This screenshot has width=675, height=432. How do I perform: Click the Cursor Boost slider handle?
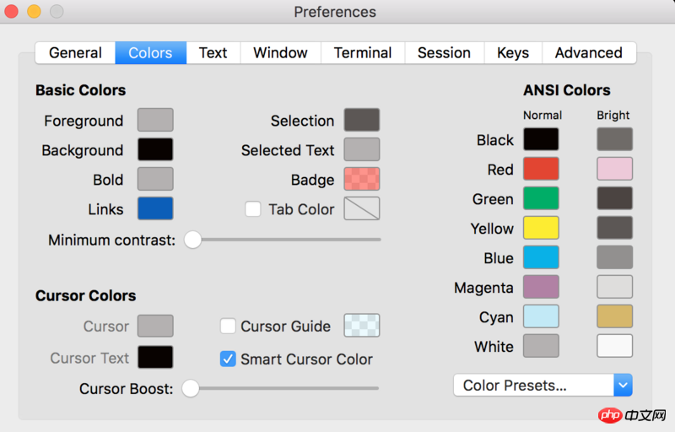(191, 388)
